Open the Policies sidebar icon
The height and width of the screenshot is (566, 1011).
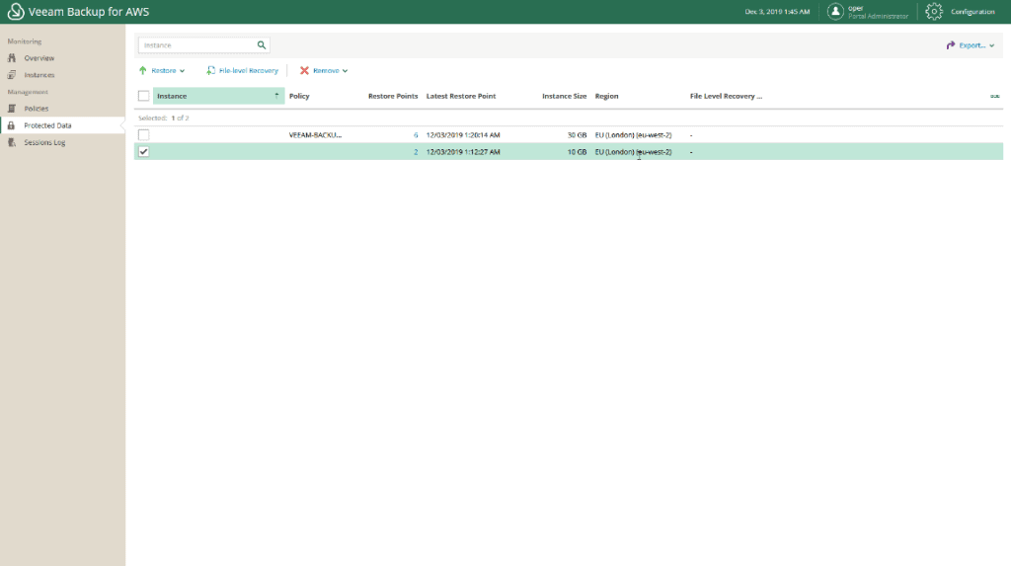pyautogui.click(x=12, y=109)
